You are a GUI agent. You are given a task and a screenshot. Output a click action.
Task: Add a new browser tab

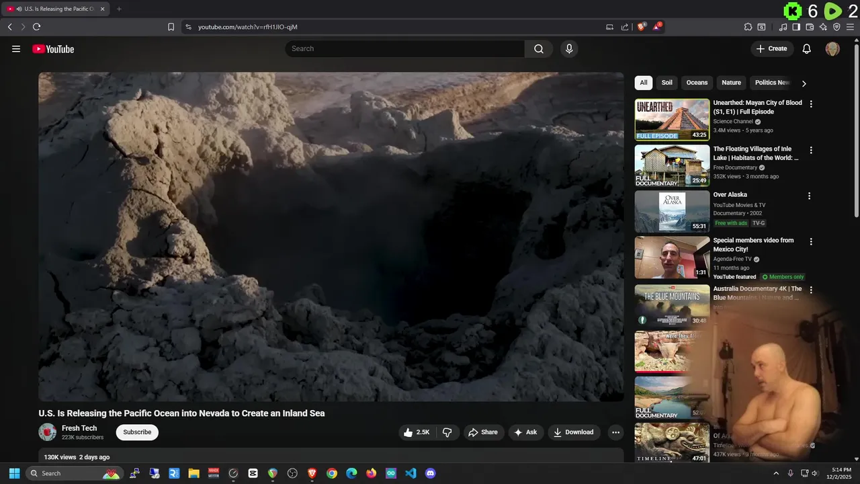point(119,9)
